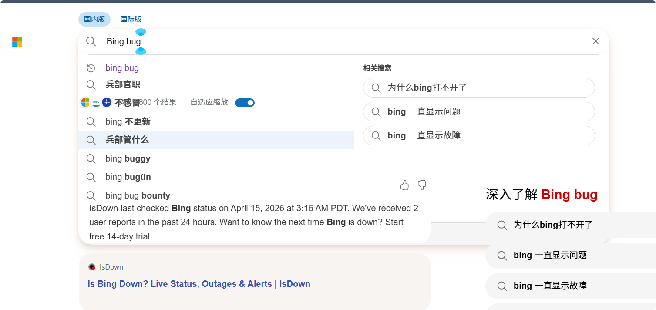Screen dimensions: 656x310
Task: Select the 不感冒 suggestion text
Action: [x=127, y=103]
